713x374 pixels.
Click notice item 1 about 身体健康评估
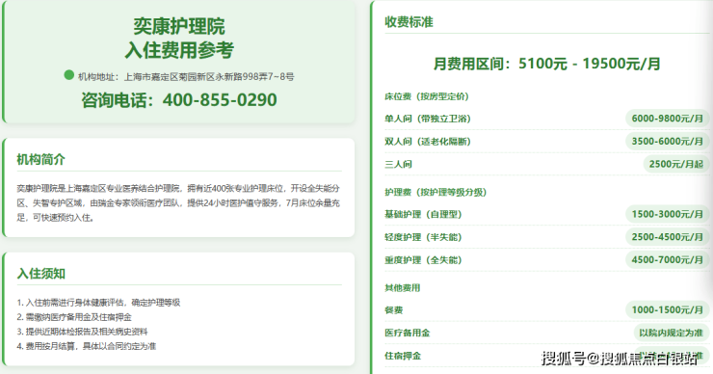[x=98, y=303]
